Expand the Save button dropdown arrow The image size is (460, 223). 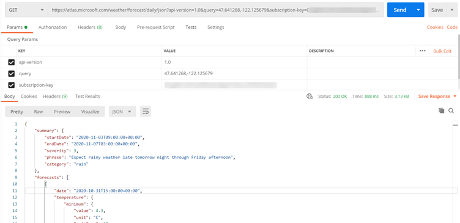pos(452,10)
